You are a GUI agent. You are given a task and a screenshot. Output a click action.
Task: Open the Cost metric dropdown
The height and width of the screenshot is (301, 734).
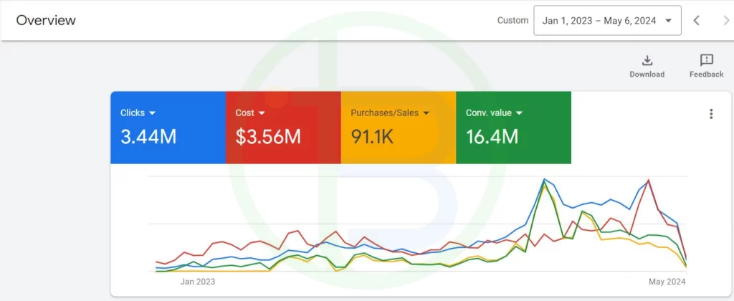coord(262,113)
